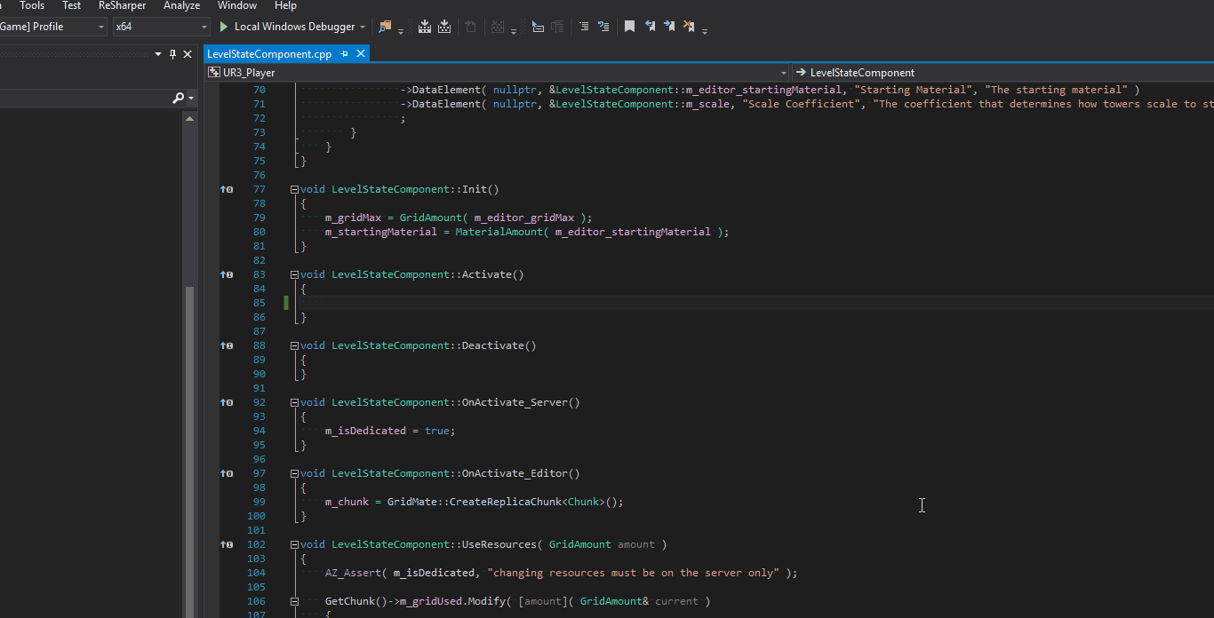Click the left panel search input field
1214x618 pixels.
coord(84,98)
